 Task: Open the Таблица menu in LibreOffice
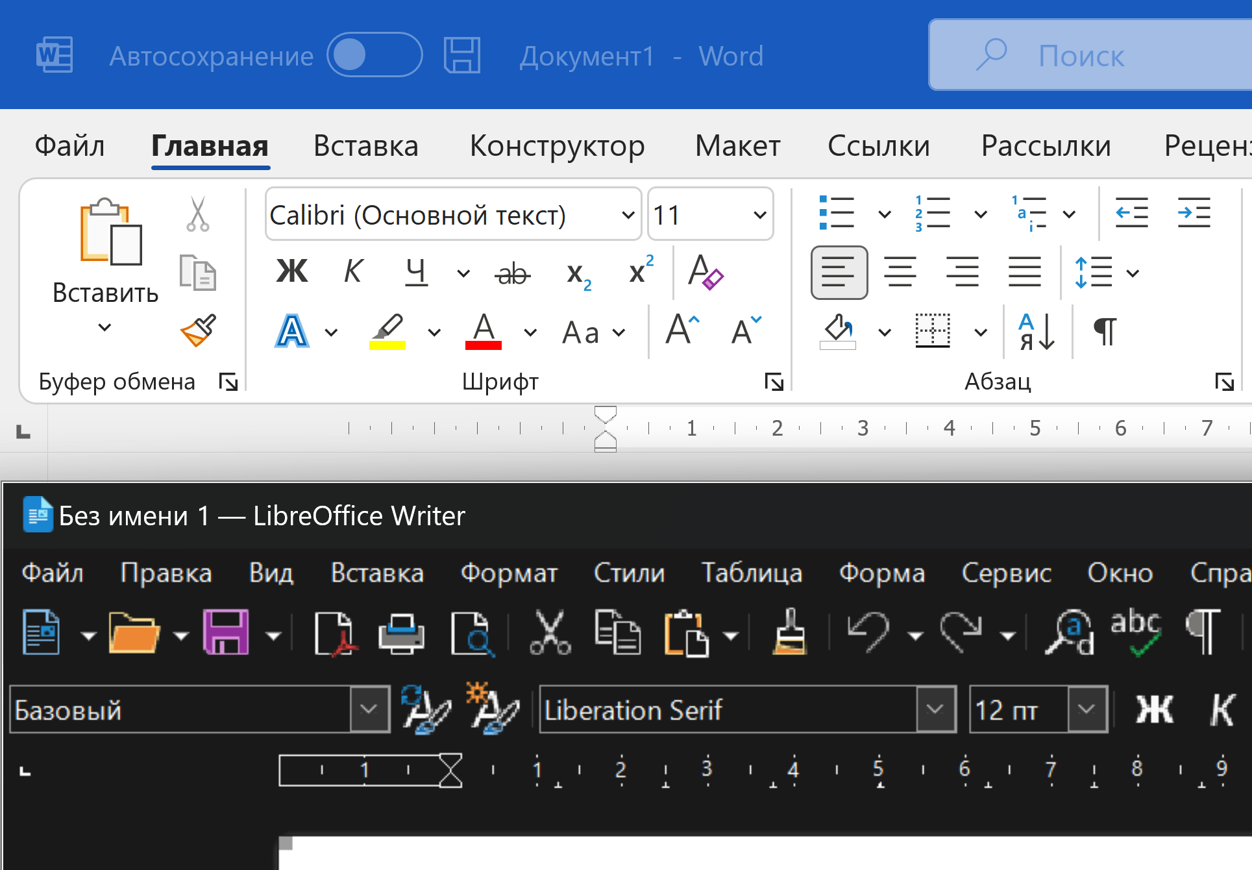pos(752,573)
